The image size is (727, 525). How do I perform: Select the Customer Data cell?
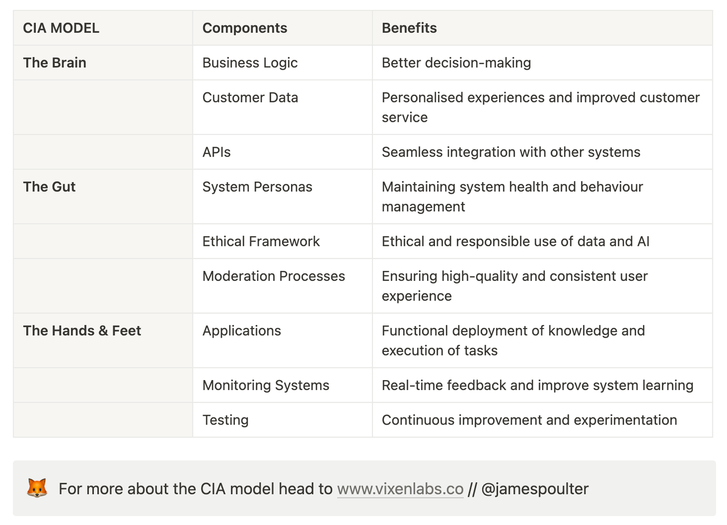coord(283,107)
